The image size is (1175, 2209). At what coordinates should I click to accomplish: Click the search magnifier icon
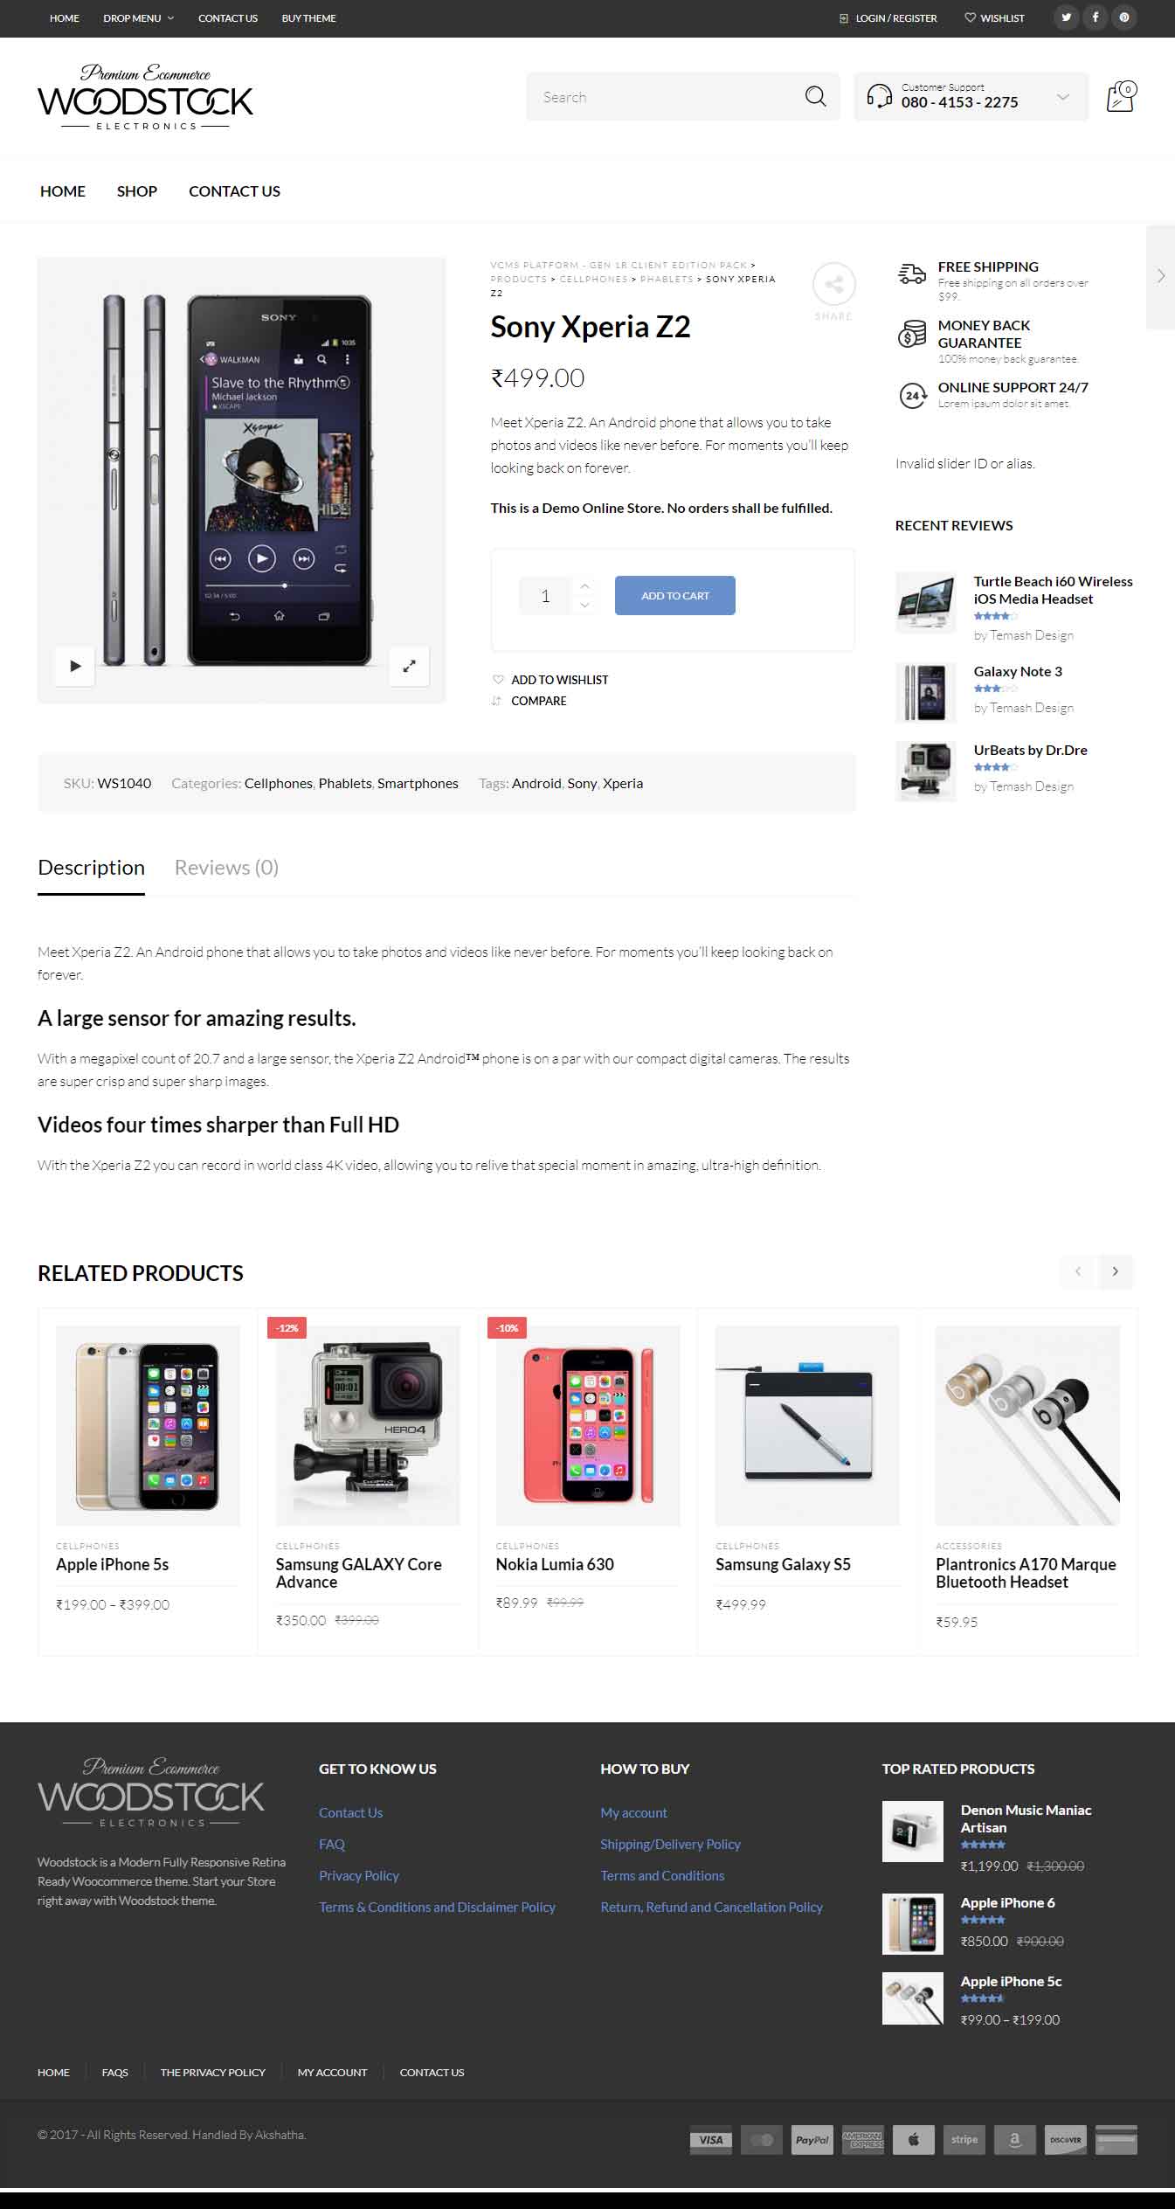click(x=815, y=96)
